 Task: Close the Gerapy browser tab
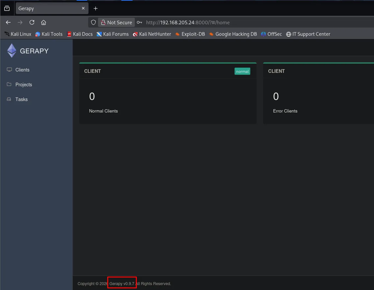[83, 8]
